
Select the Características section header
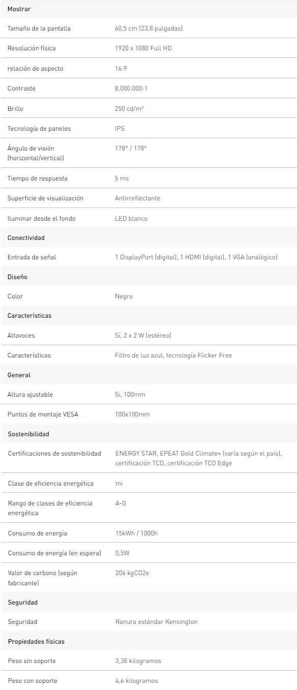click(x=148, y=316)
